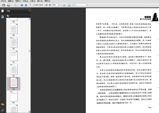This screenshot has height=113, width=159.
Task: Click the thumbnail label '92'
Action: pos(14,76)
